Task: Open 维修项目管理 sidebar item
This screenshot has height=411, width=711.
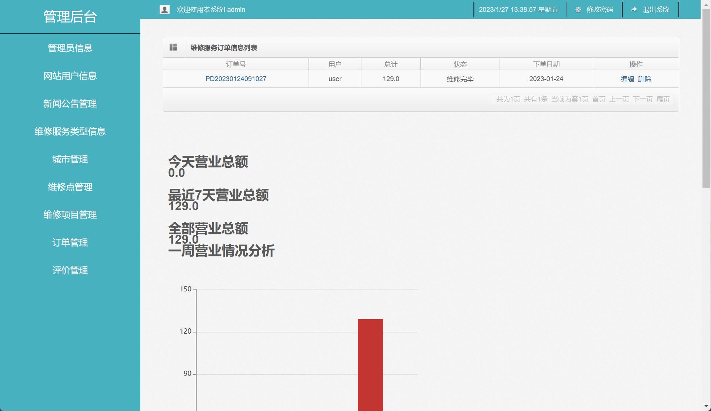Action: click(70, 215)
